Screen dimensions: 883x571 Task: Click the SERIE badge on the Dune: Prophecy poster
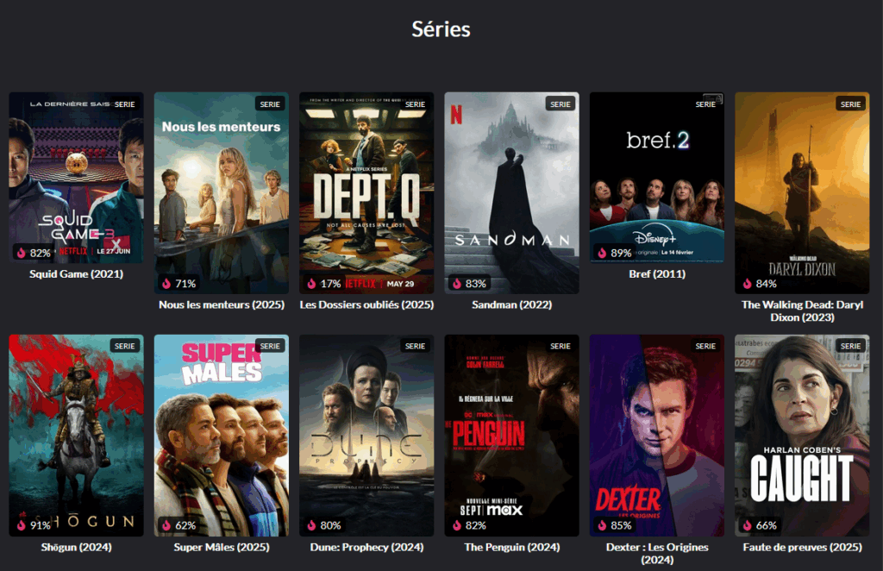415,346
